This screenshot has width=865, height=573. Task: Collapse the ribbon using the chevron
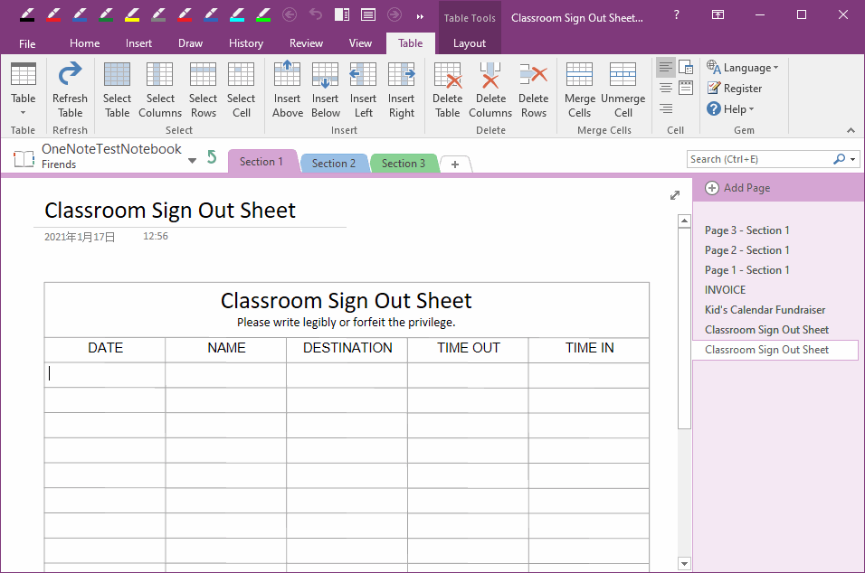click(851, 129)
